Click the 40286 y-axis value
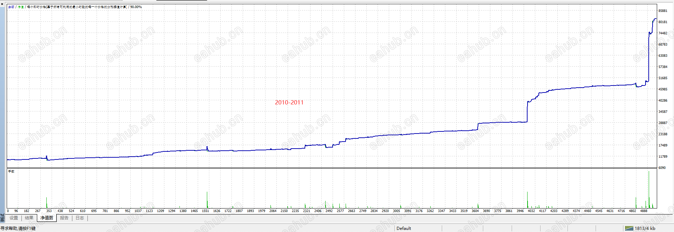This screenshot has width=674, height=232. click(663, 101)
